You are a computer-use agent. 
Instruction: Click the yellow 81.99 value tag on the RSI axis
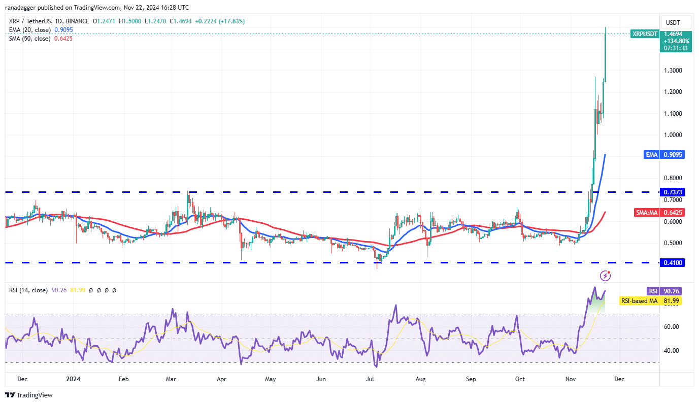pyautogui.click(x=671, y=301)
